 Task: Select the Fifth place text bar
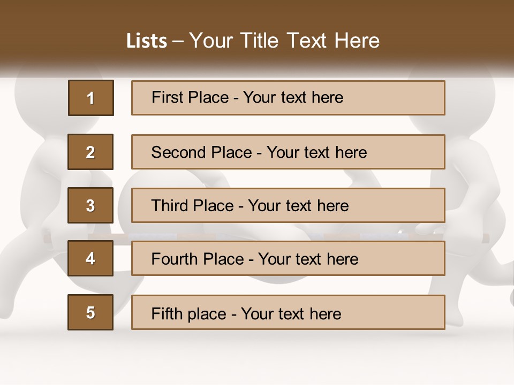[x=288, y=312]
